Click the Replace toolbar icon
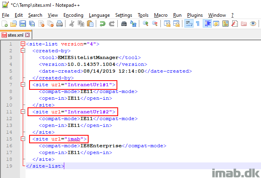Image resolution: width=261 pixels, height=178 pixels. [x=133, y=24]
